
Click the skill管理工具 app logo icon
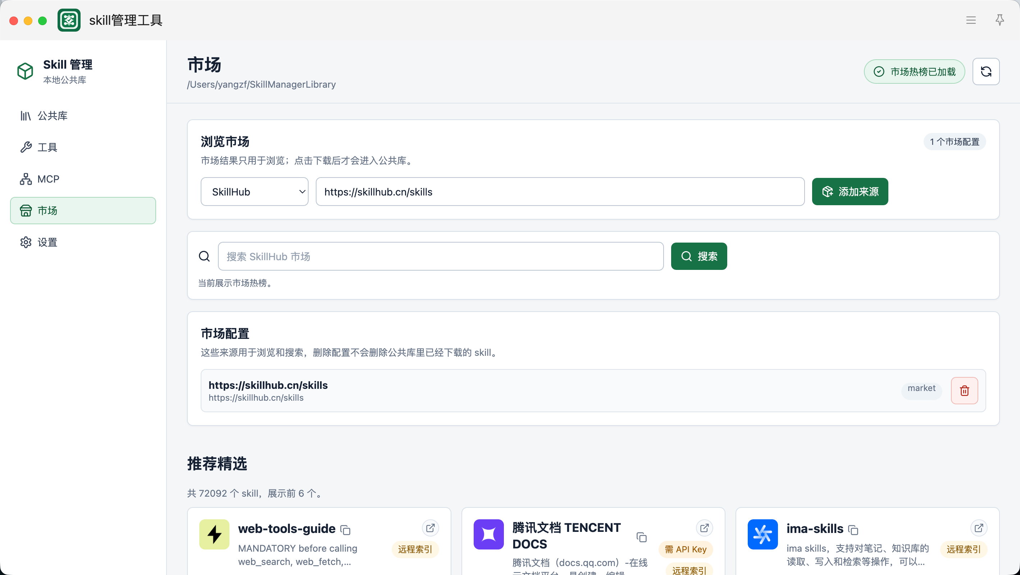pos(69,20)
